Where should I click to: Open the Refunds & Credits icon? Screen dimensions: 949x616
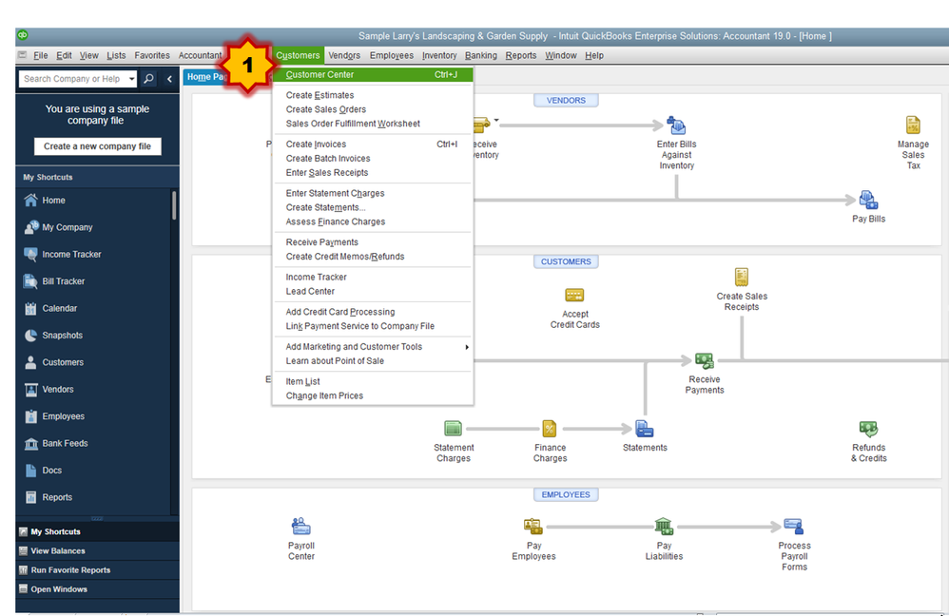[868, 429]
